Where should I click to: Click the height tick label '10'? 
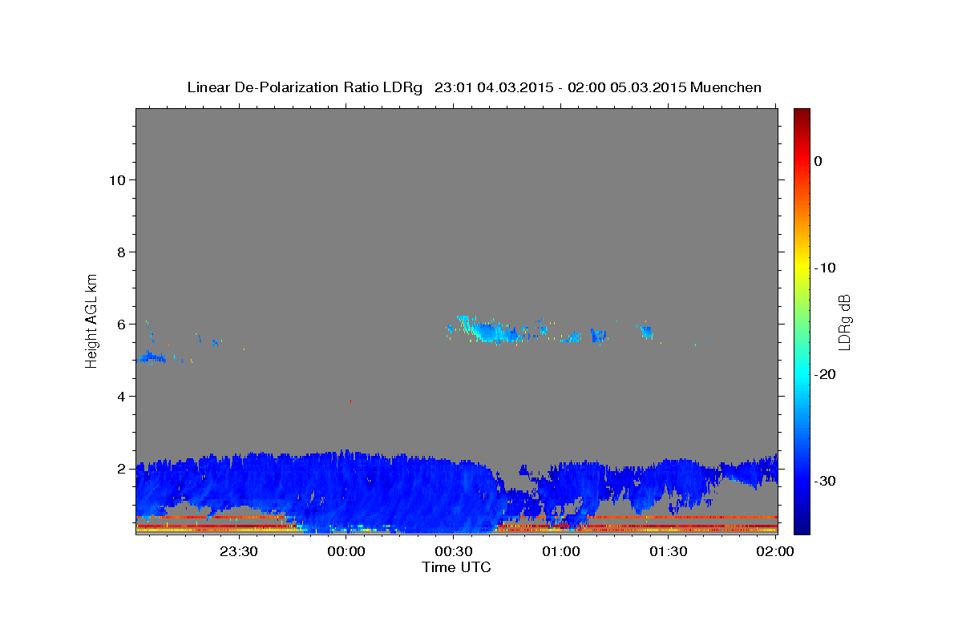pyautogui.click(x=116, y=180)
